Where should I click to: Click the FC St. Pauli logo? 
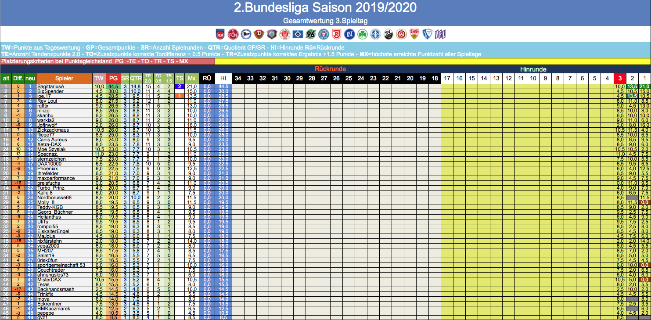coord(284,34)
